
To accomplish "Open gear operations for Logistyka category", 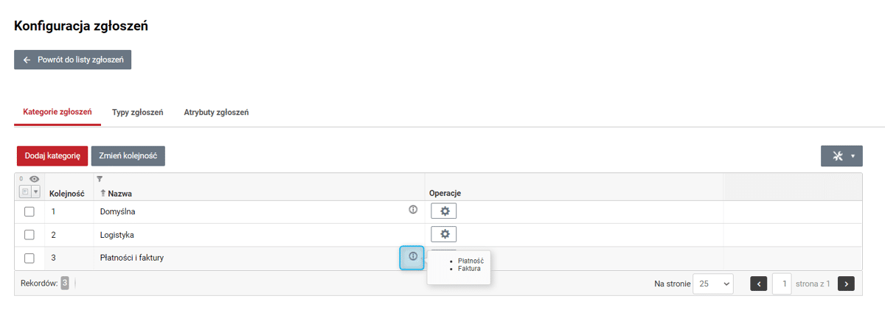I will pyautogui.click(x=444, y=234).
